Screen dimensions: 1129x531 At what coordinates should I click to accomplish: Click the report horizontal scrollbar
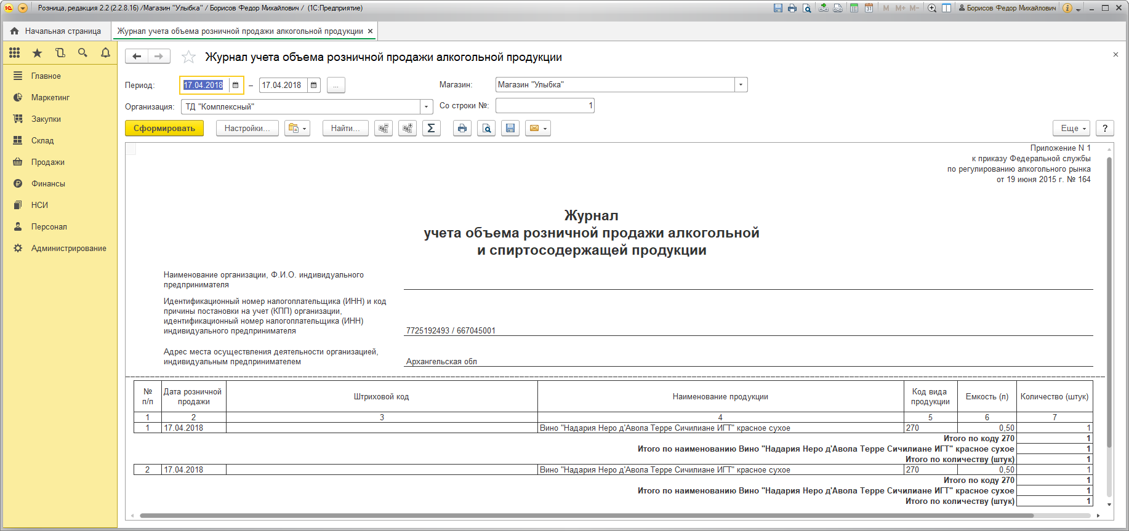[587, 516]
